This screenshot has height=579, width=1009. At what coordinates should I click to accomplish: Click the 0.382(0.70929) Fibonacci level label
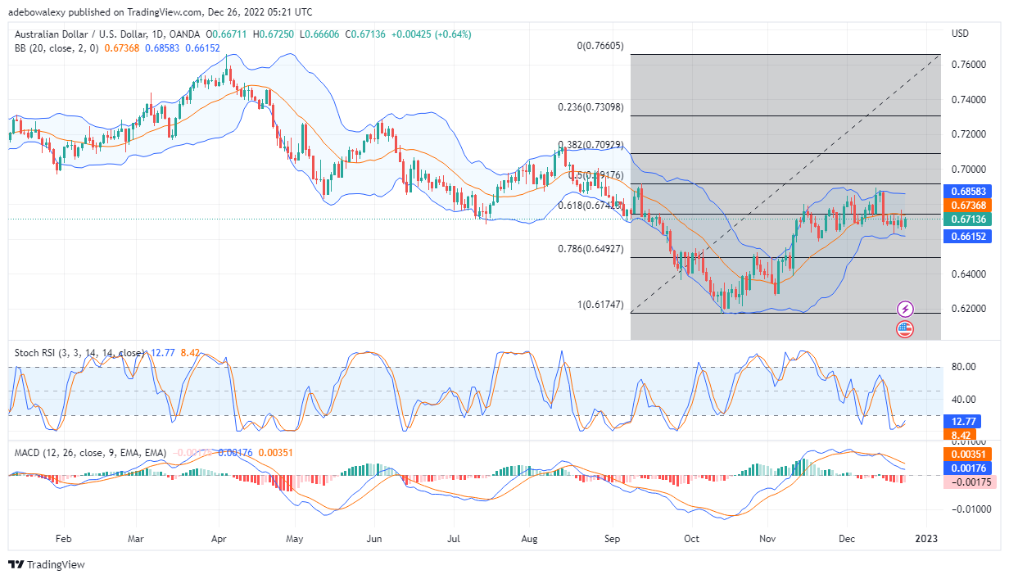pos(591,145)
